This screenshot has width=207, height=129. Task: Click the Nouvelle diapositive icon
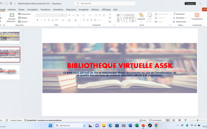(12, 15)
